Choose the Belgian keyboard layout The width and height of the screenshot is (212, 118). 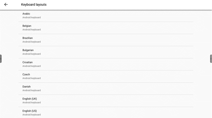click(27, 26)
